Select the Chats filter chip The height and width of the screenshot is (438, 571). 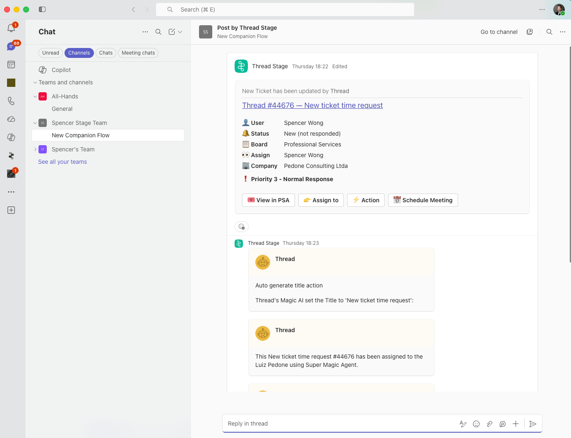(x=106, y=53)
